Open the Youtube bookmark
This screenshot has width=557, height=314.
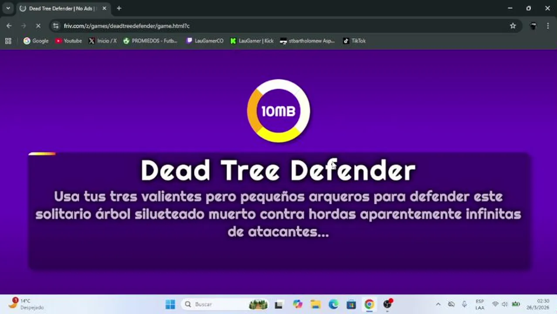pos(68,41)
